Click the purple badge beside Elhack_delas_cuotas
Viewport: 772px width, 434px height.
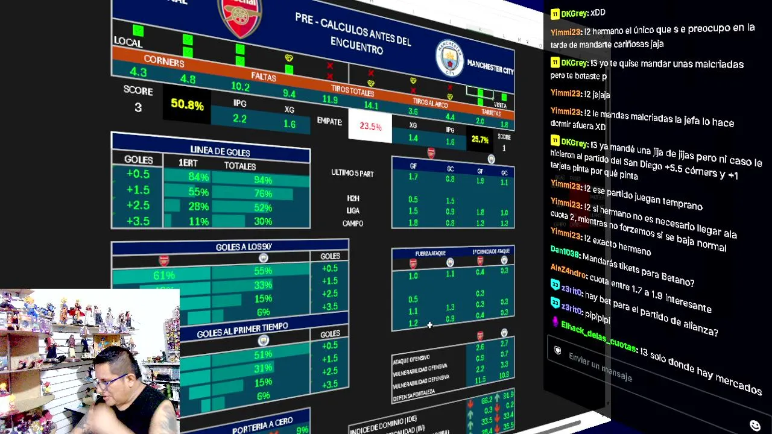(x=555, y=322)
